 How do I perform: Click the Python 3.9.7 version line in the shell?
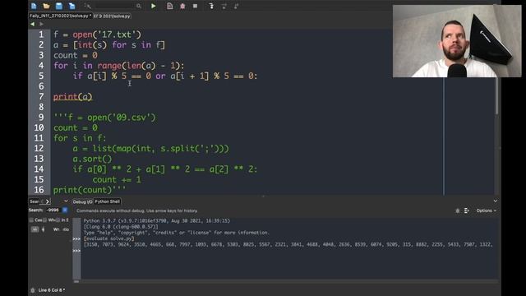coord(157,221)
